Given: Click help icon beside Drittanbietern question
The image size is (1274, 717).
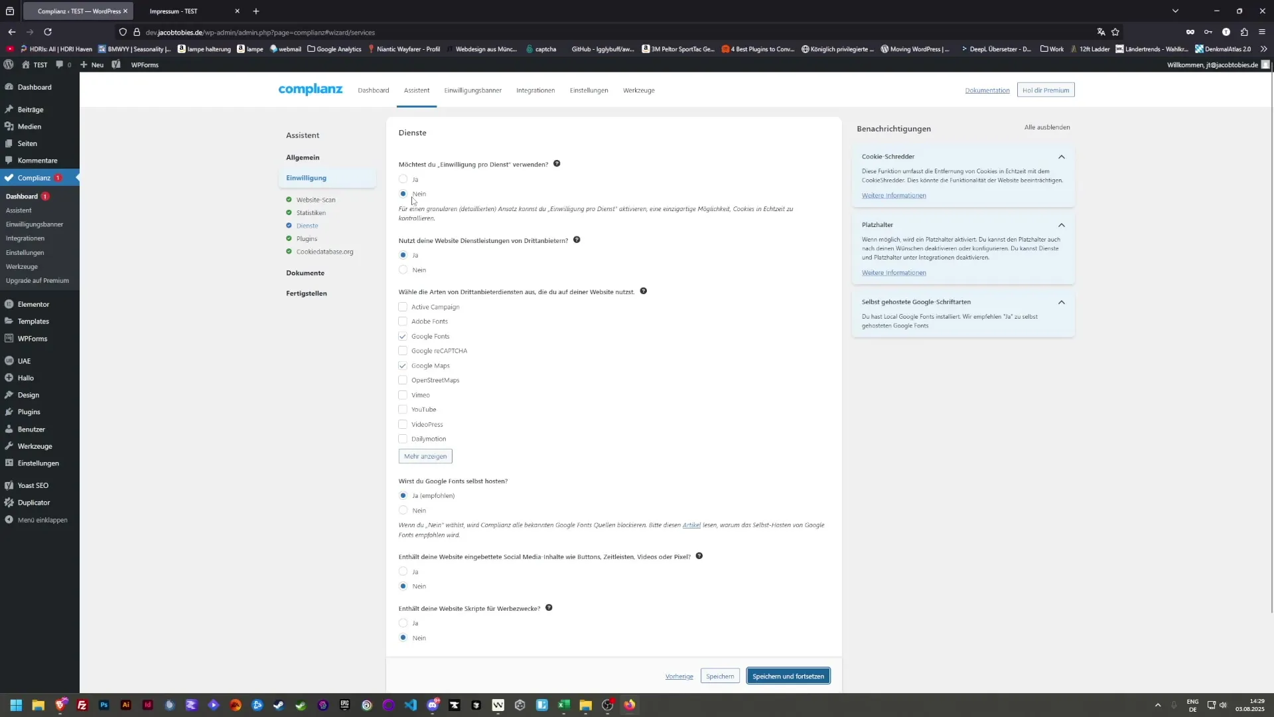Looking at the screenshot, I should [x=577, y=240].
